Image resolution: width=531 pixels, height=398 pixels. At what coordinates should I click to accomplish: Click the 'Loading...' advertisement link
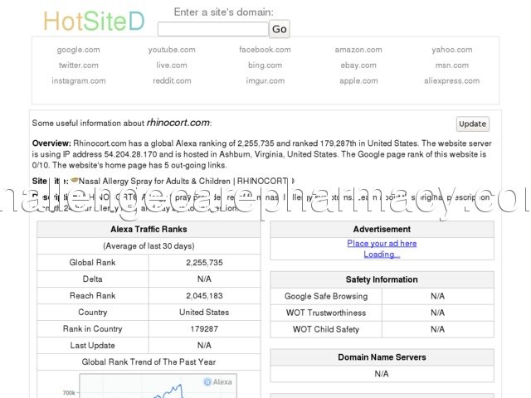pos(382,255)
